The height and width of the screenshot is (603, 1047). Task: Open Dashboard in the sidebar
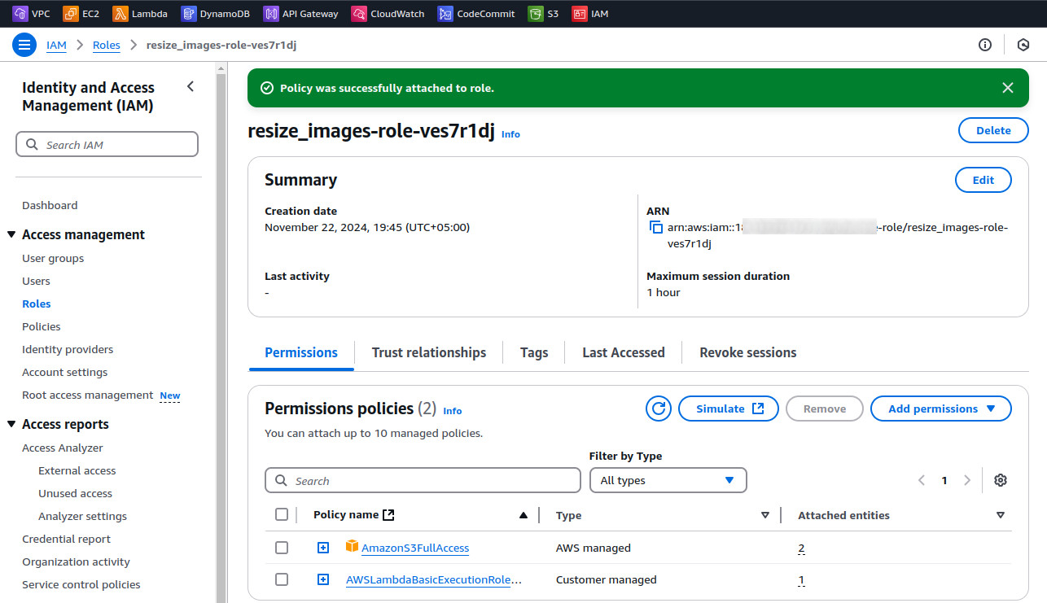tap(50, 205)
